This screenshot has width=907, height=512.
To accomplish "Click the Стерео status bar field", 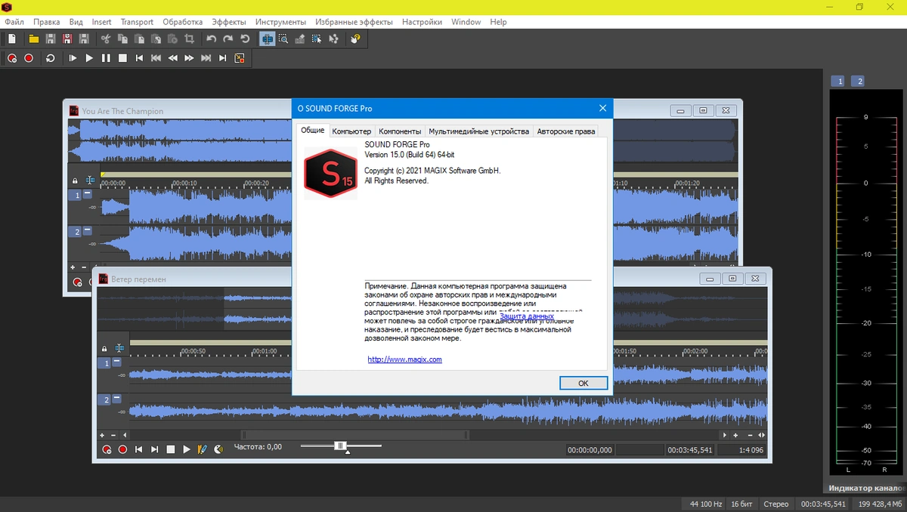I will (x=775, y=504).
